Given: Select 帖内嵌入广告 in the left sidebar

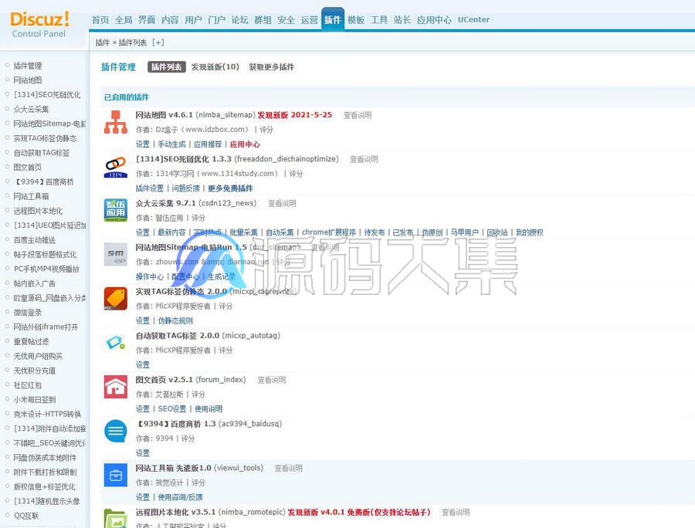Looking at the screenshot, I should pos(35,283).
